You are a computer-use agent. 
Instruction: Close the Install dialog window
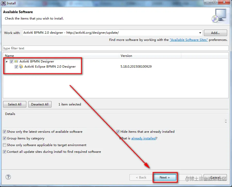(x=224, y=2)
